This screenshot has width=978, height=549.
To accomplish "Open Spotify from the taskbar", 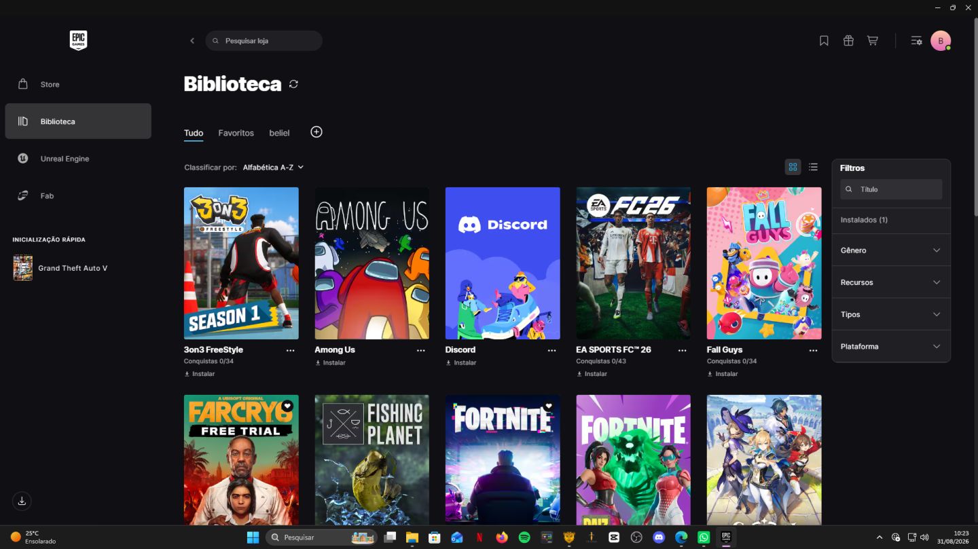I will point(524,537).
